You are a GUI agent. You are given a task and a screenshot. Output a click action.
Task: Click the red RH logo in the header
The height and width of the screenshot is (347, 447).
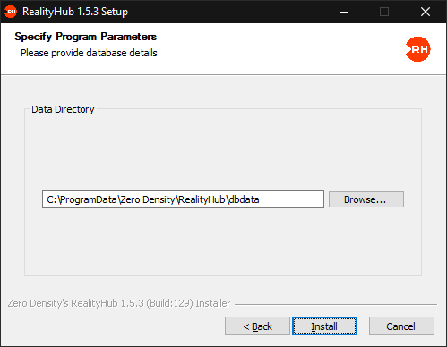pos(417,49)
